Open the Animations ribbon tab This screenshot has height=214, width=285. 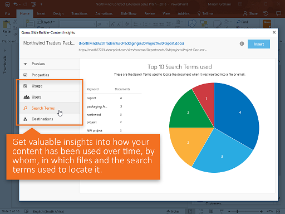104,14
